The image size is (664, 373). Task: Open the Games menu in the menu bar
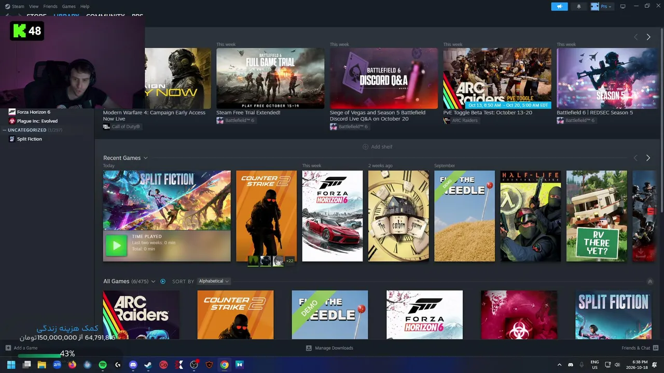(68, 6)
